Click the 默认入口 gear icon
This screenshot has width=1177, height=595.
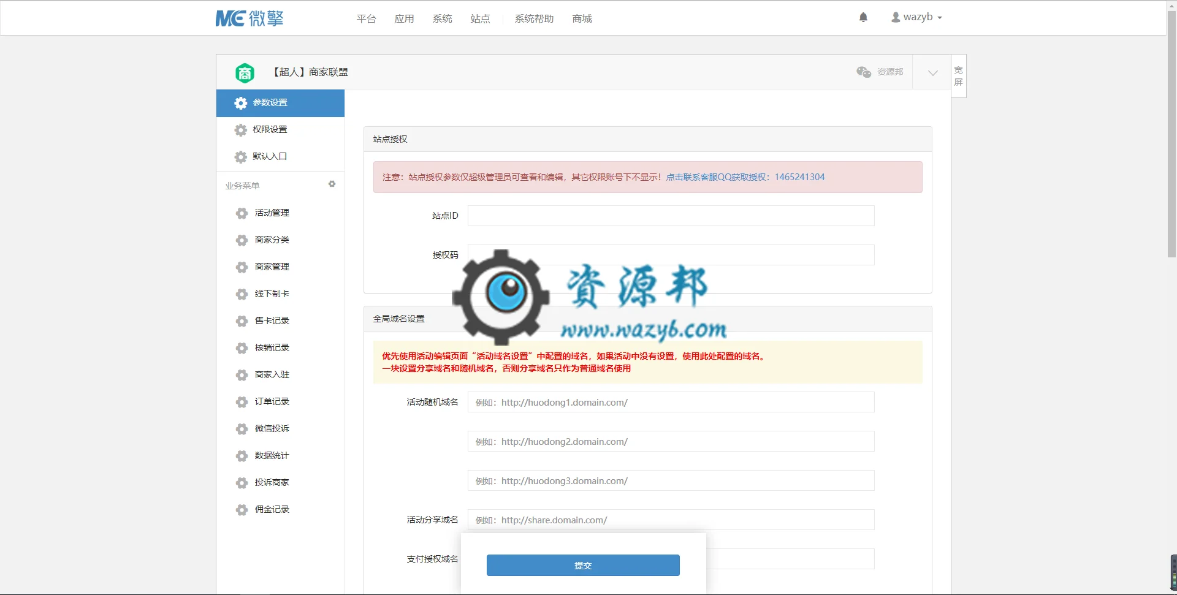point(241,157)
